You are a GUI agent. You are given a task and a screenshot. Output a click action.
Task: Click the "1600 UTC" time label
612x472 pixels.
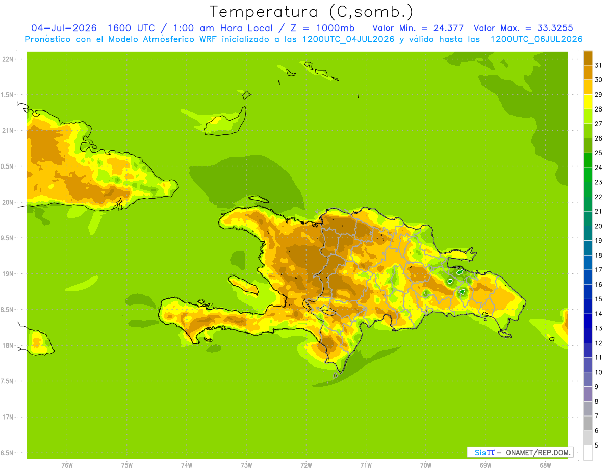132,27
